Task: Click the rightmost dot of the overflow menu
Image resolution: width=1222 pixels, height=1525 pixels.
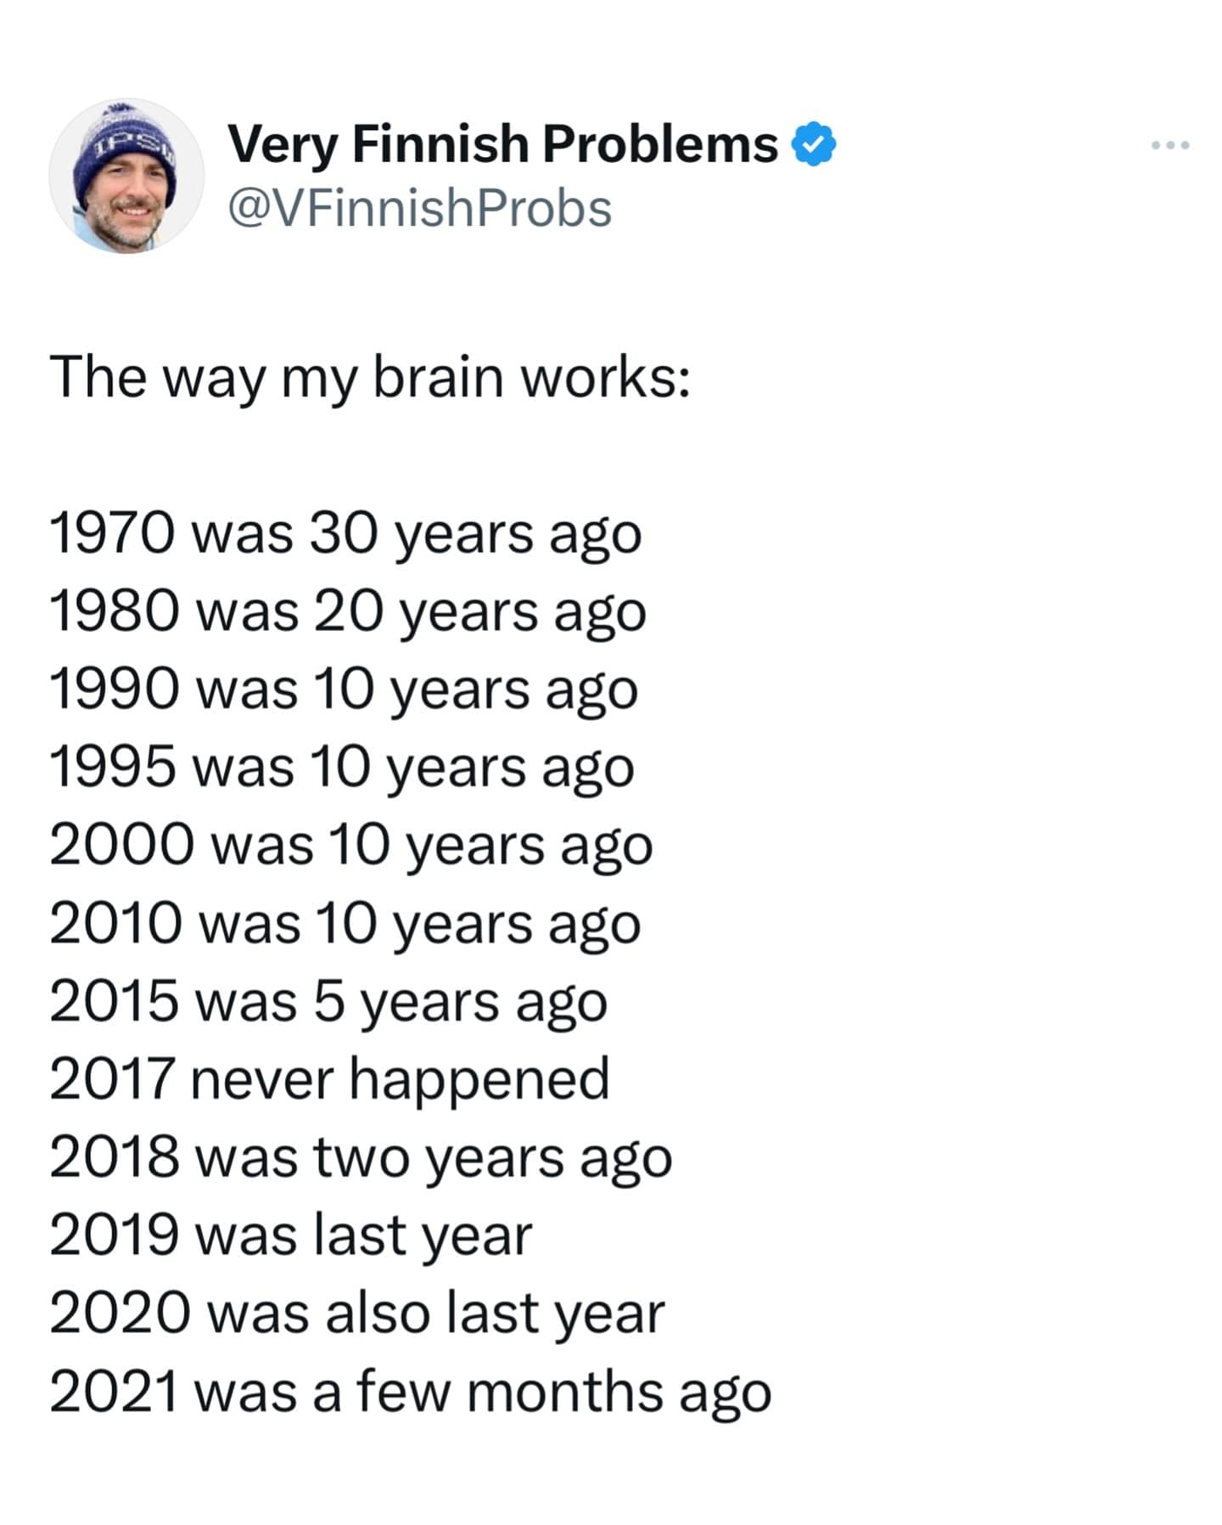Action: 1186,146
